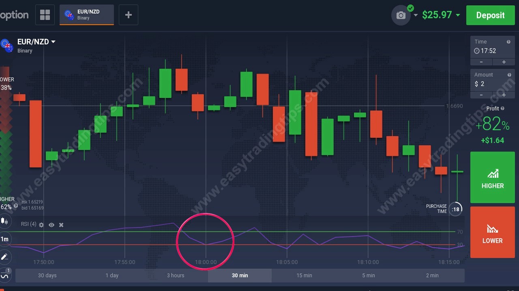Increase expiry Time with plus
Screen dimensions: 519x291
[504, 62]
